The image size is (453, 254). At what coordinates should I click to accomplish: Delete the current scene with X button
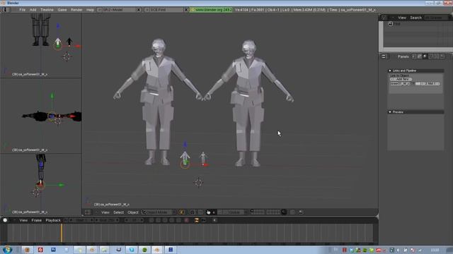pyautogui.click(x=186, y=10)
